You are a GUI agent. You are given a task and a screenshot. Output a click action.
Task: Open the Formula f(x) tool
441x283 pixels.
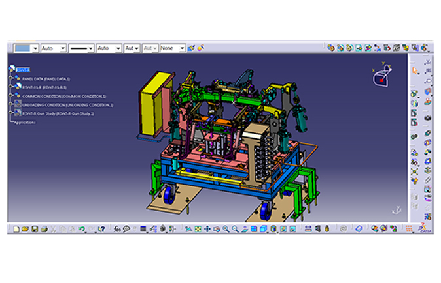point(117,229)
